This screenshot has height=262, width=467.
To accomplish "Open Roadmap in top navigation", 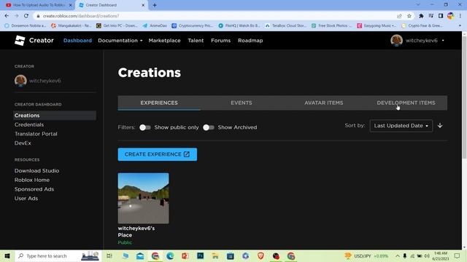I will 250,41.
